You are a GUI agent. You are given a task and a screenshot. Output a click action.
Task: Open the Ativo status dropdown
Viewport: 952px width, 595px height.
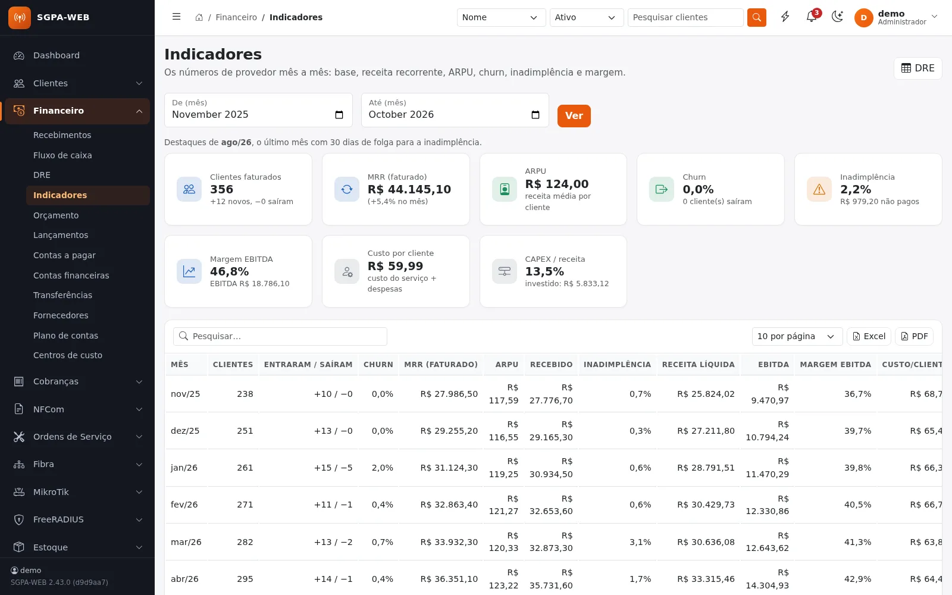tap(587, 17)
